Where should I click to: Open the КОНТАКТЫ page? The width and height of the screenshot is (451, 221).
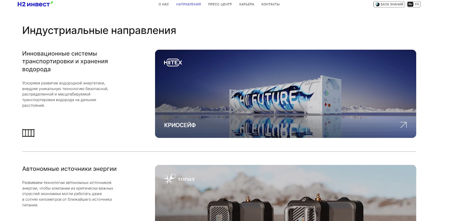(271, 4)
